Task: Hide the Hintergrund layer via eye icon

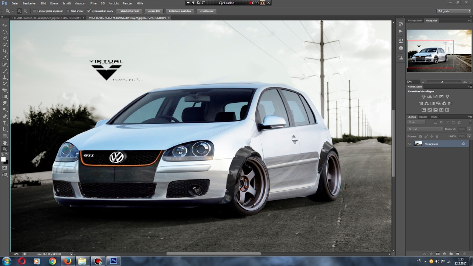Action: 409,144
